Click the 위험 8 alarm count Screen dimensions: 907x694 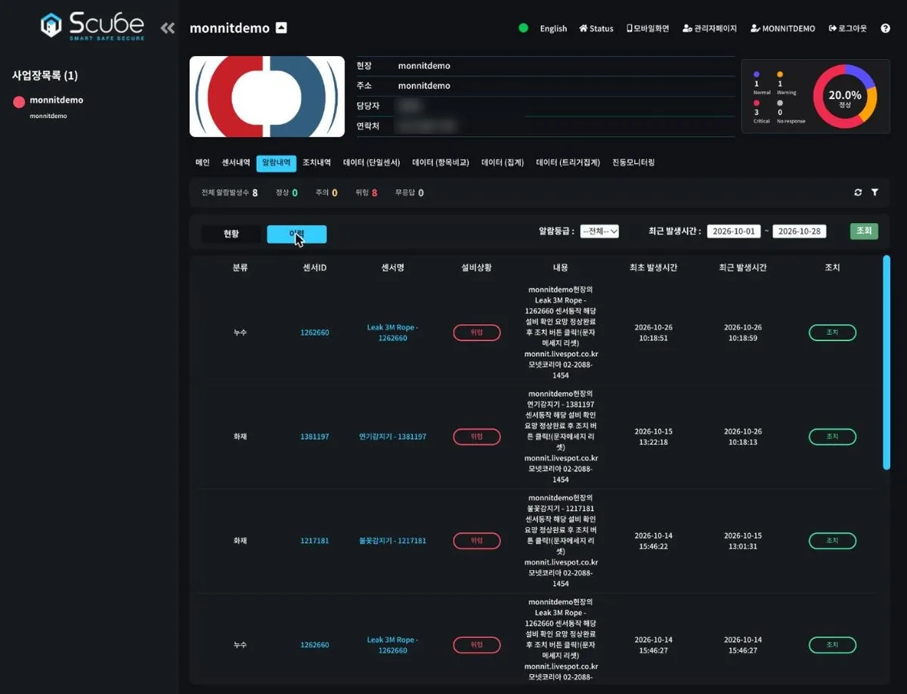pos(366,193)
